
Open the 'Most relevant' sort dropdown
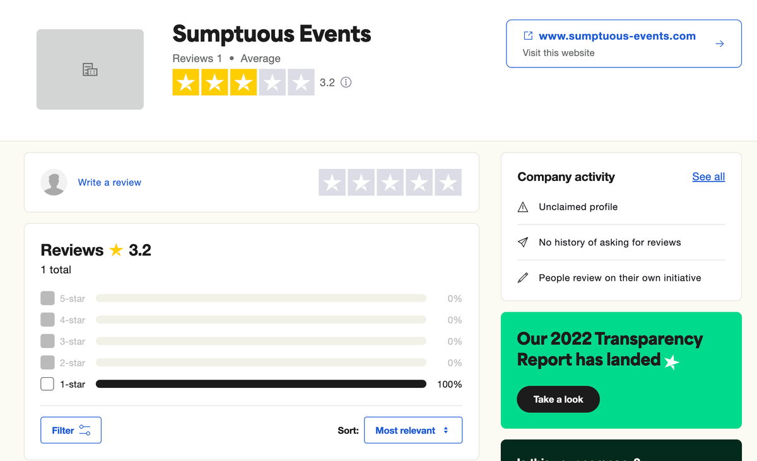point(413,430)
